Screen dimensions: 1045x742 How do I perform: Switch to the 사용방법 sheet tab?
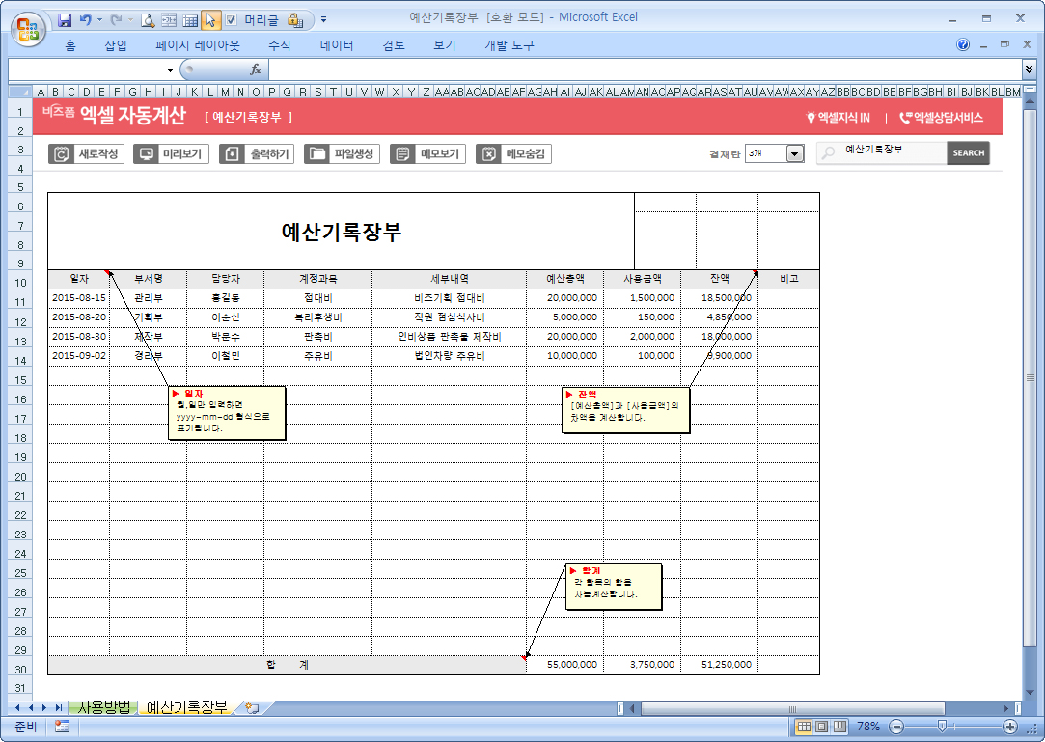pos(104,708)
